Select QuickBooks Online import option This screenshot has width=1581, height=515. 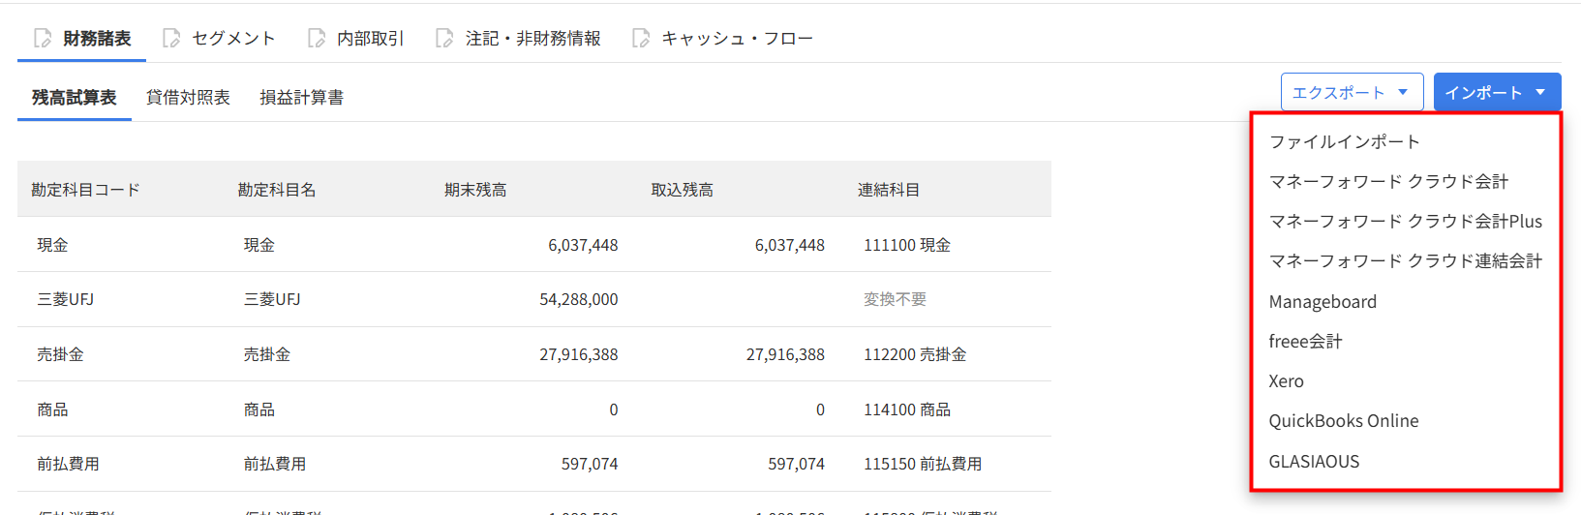1343,421
